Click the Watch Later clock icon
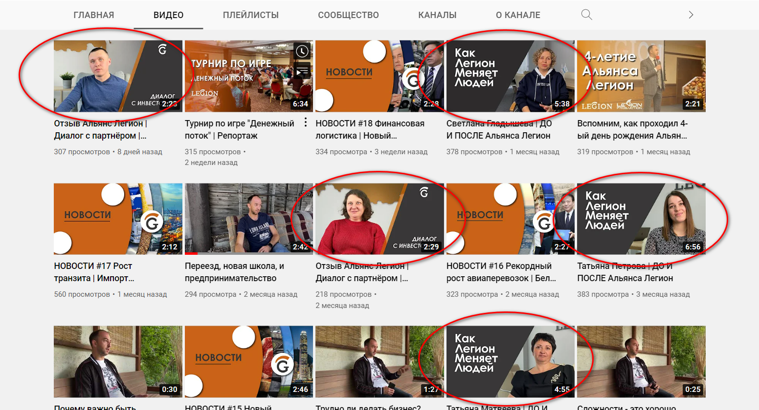This screenshot has width=759, height=410. tap(302, 51)
